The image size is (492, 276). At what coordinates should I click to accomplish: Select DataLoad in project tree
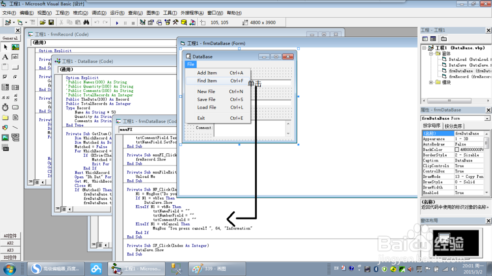[466, 59]
